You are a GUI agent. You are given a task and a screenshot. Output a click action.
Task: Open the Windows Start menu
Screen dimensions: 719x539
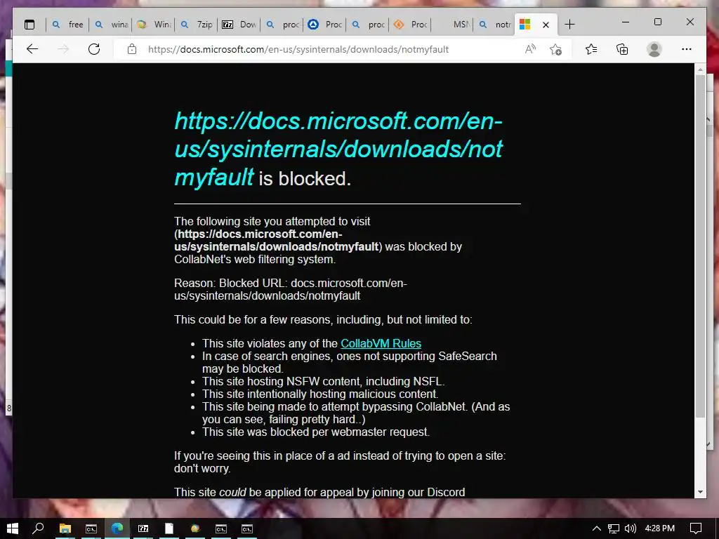13,528
